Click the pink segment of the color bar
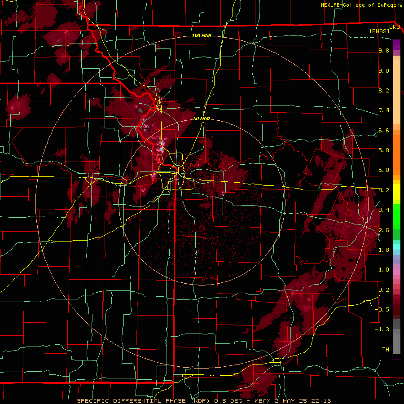Image resolution: width=404 pixels, height=404 pixels. (x=396, y=272)
